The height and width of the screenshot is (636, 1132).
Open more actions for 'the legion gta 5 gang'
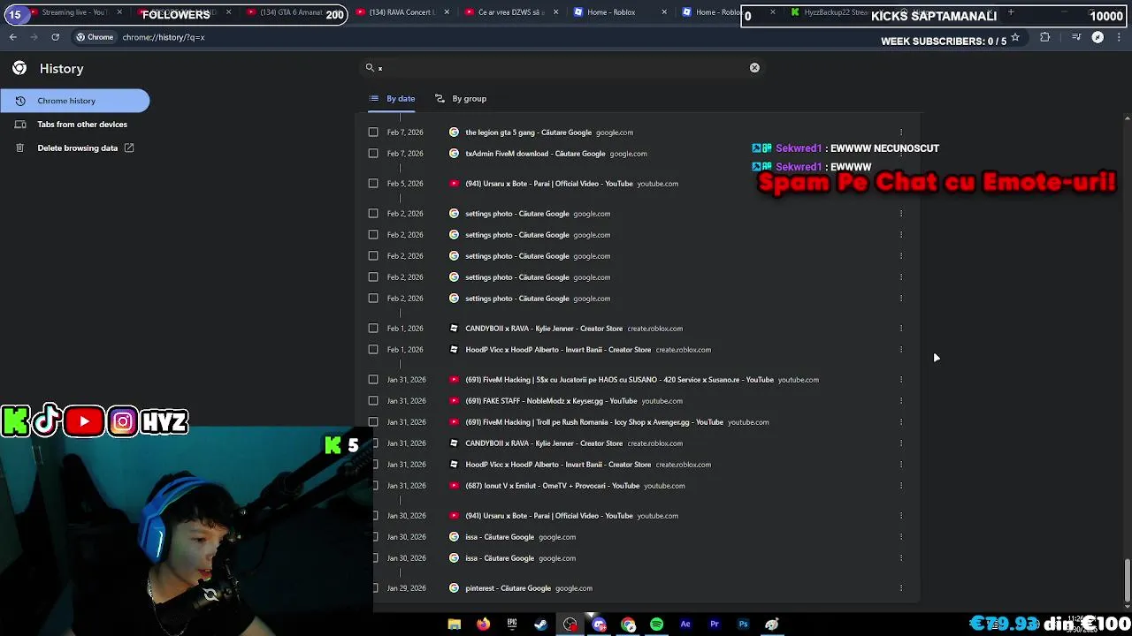click(900, 132)
